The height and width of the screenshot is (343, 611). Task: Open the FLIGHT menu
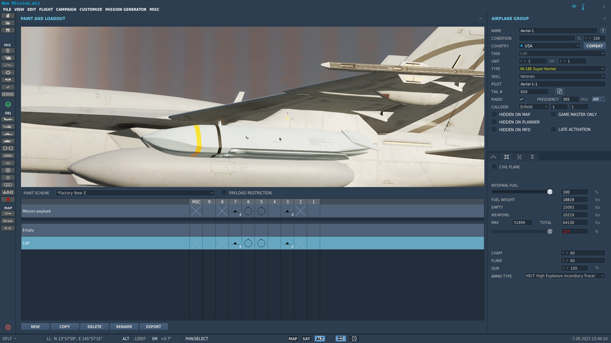[46, 9]
